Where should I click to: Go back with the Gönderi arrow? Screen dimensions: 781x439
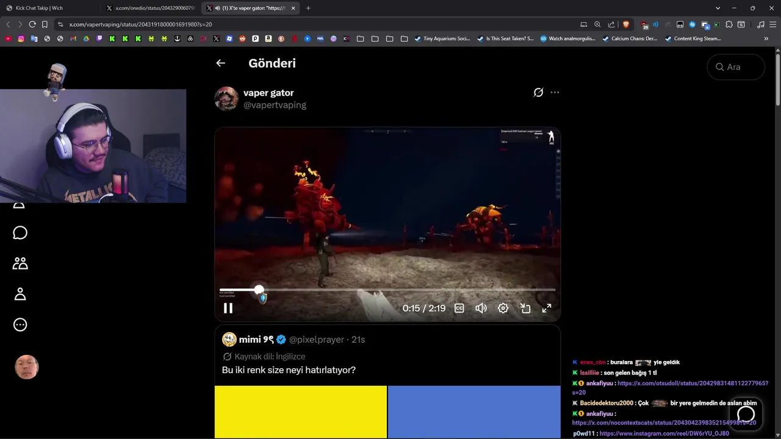point(220,63)
